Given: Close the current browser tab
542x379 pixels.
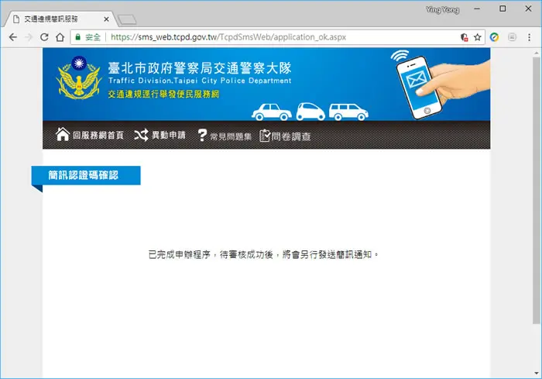Looking at the screenshot, I should [107, 19].
